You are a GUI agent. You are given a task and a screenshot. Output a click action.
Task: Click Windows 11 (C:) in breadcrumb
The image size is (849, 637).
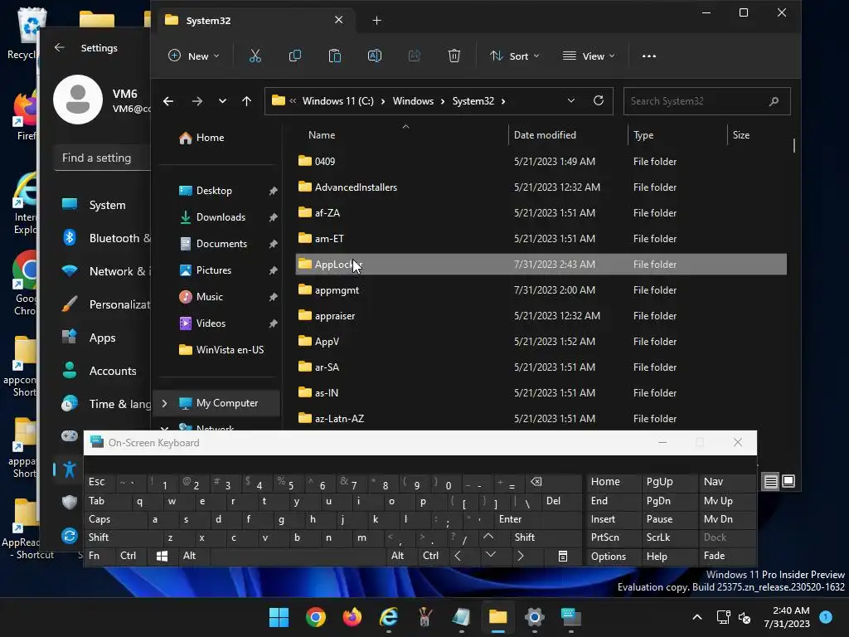[x=338, y=101]
